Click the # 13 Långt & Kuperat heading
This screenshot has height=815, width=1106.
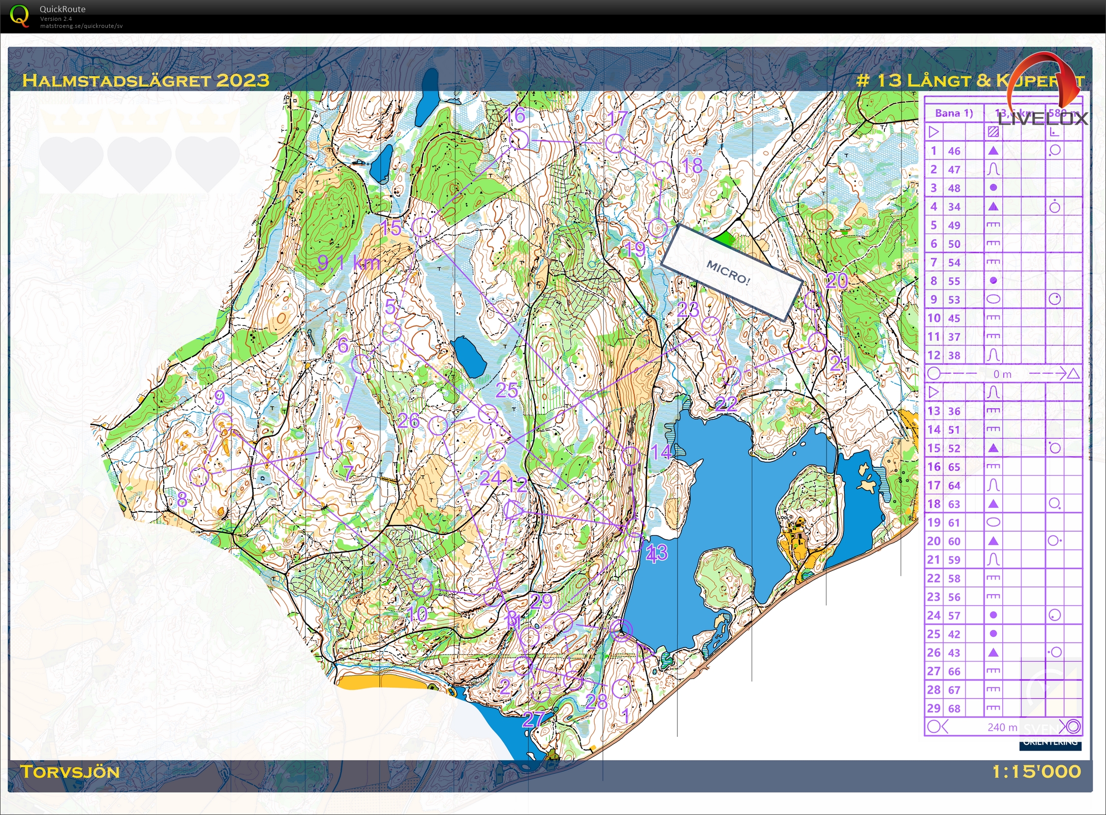(971, 80)
